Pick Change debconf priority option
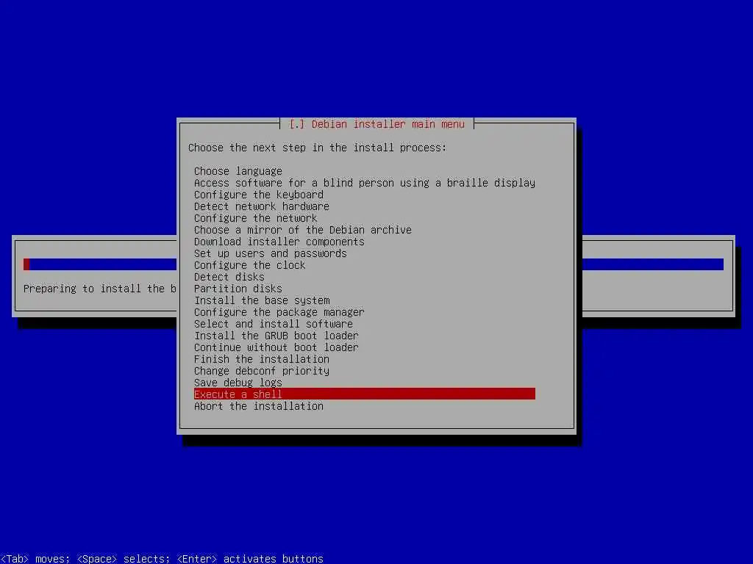753x564 pixels. tap(365, 371)
